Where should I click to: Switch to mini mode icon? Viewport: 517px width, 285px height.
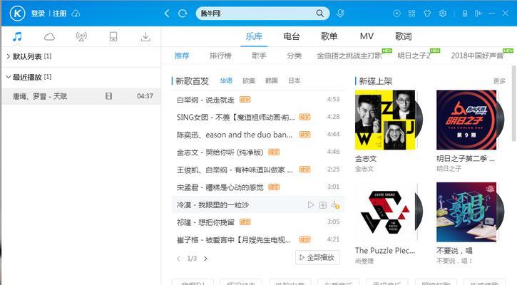pyautogui.click(x=478, y=14)
